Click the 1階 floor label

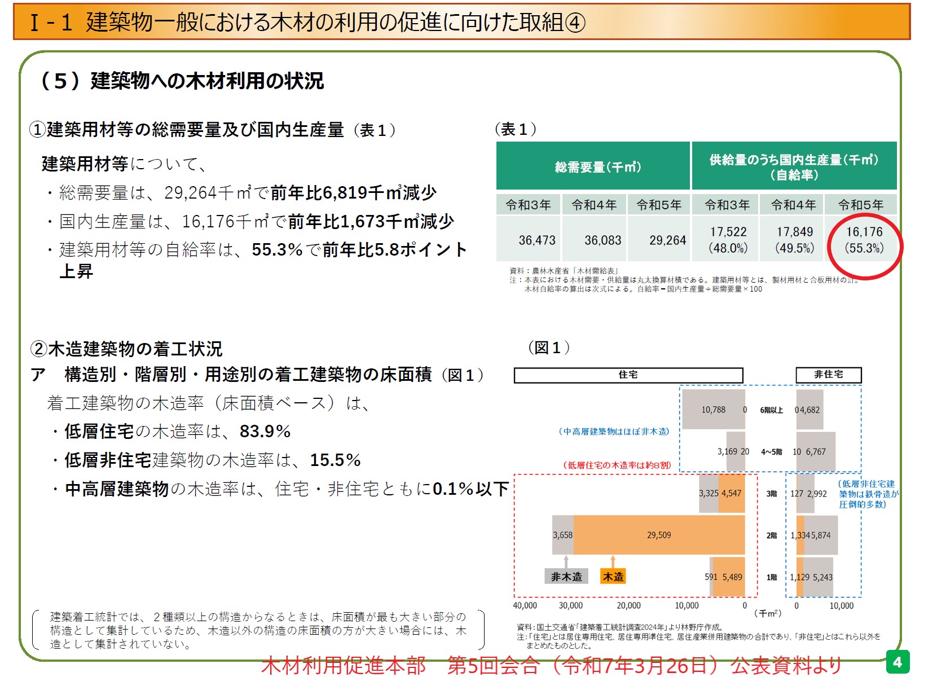(771, 577)
